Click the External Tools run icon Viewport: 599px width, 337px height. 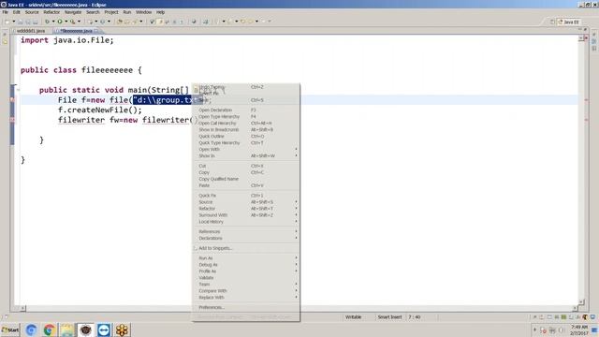(x=73, y=22)
